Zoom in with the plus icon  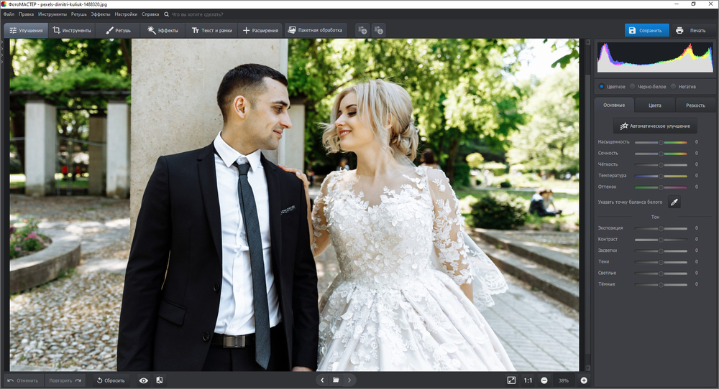point(584,380)
